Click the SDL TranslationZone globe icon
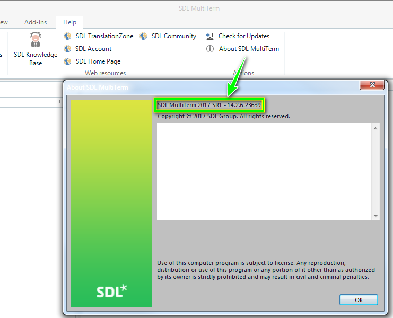This screenshot has height=318, width=393. (x=67, y=36)
